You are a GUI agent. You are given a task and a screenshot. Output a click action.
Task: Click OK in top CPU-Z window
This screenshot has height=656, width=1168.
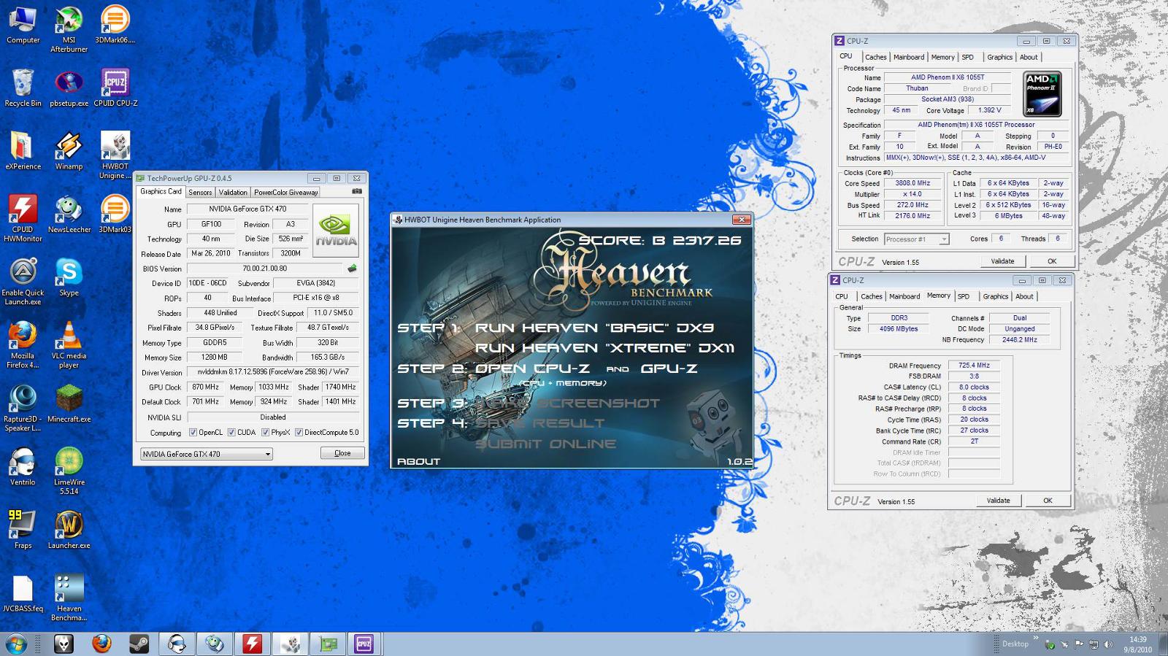(x=1052, y=261)
